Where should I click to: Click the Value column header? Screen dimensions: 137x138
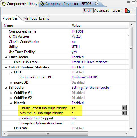click(98, 26)
